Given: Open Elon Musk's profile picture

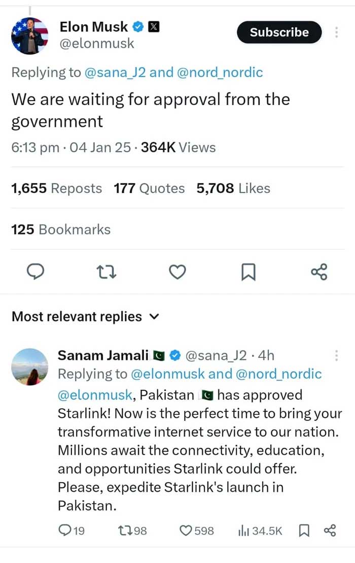Looking at the screenshot, I should click(x=30, y=36).
